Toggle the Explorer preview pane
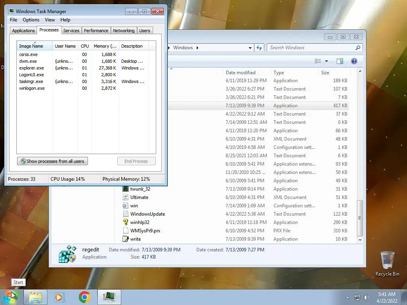407x305 pixels. click(339, 61)
